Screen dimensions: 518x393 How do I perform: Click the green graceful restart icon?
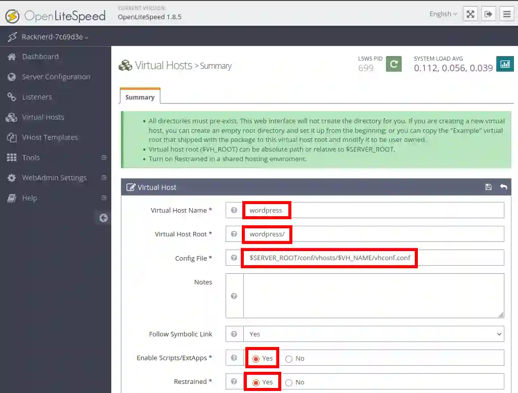pos(394,64)
